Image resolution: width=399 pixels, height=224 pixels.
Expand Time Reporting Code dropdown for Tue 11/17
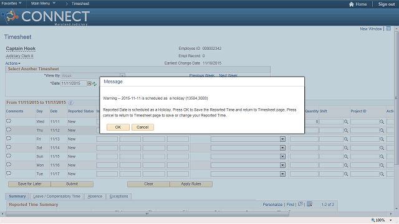(x=282, y=174)
